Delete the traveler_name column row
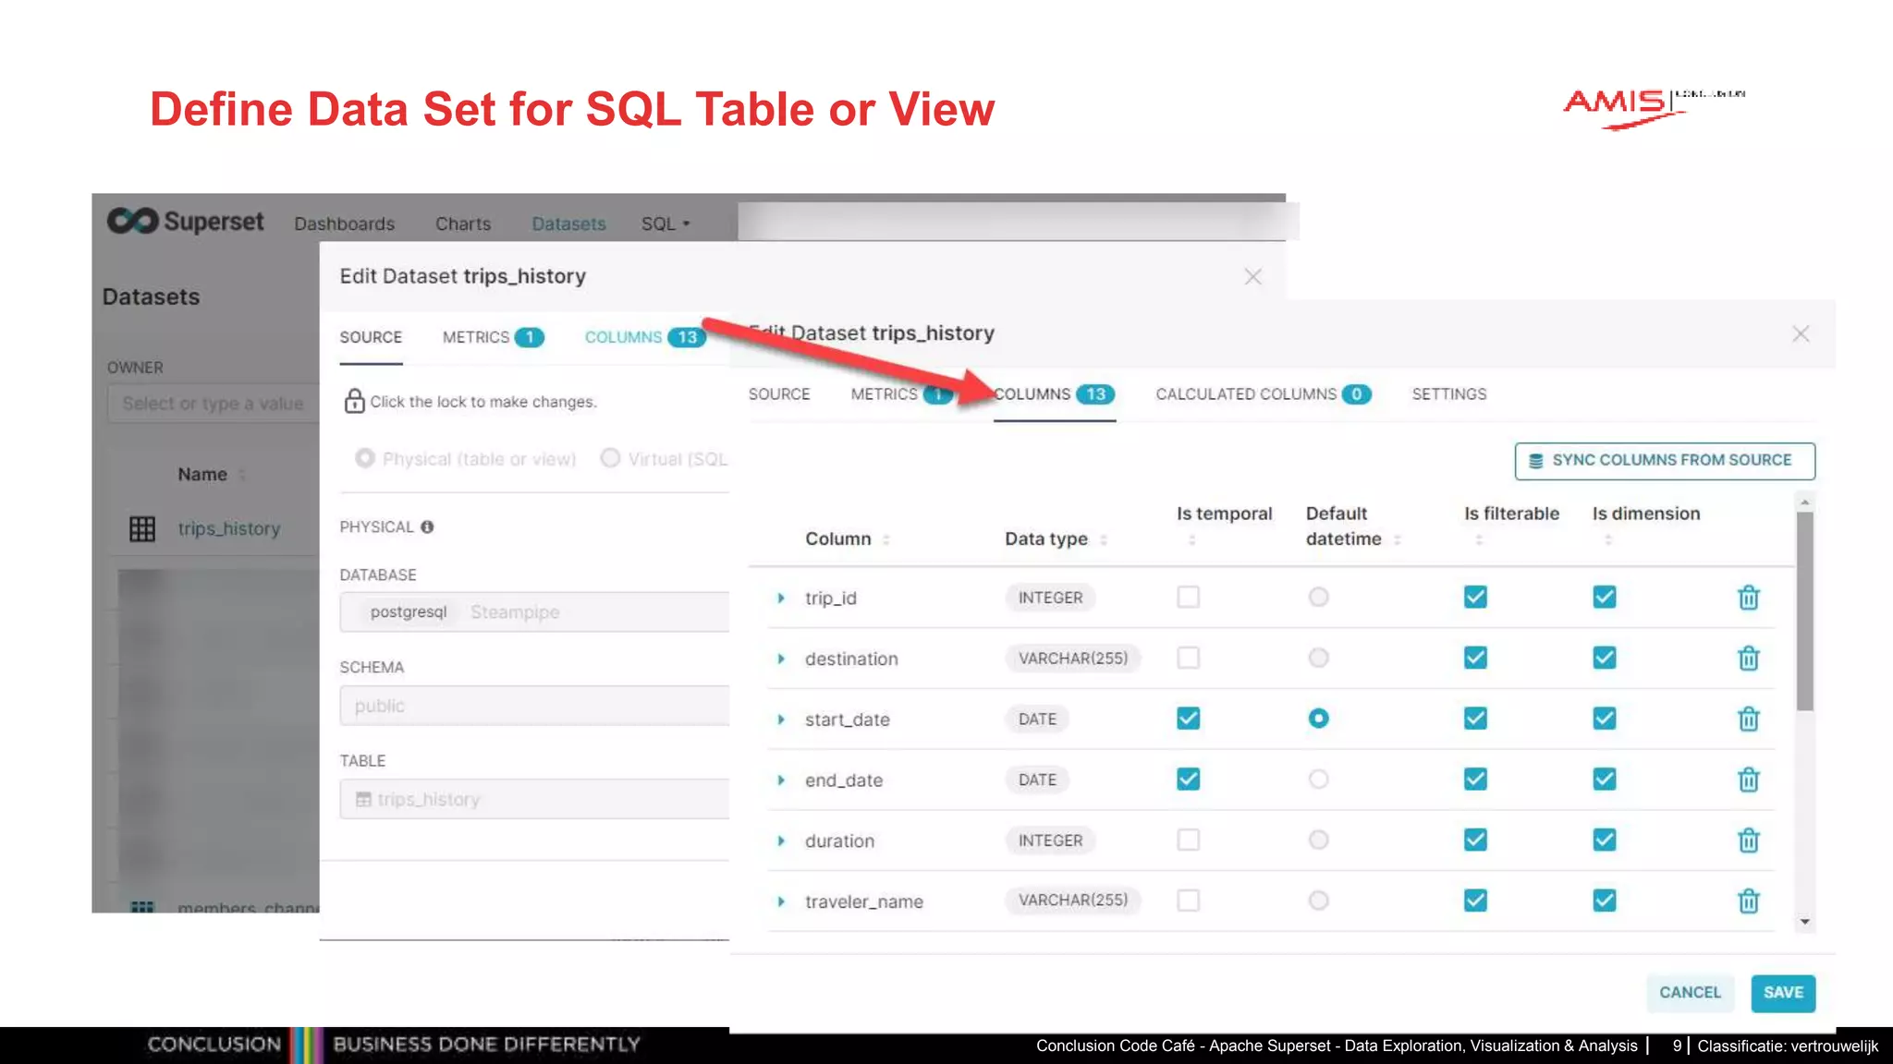 tap(1748, 901)
